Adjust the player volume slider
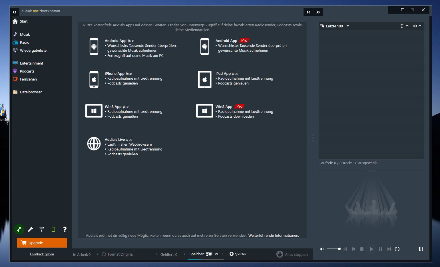Image resolution: width=440 pixels, height=267 pixels. pos(333,249)
